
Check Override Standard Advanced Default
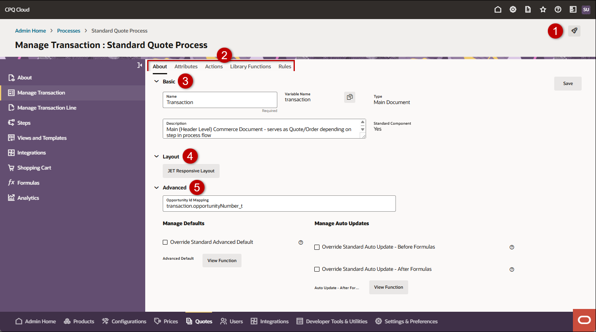tap(165, 242)
